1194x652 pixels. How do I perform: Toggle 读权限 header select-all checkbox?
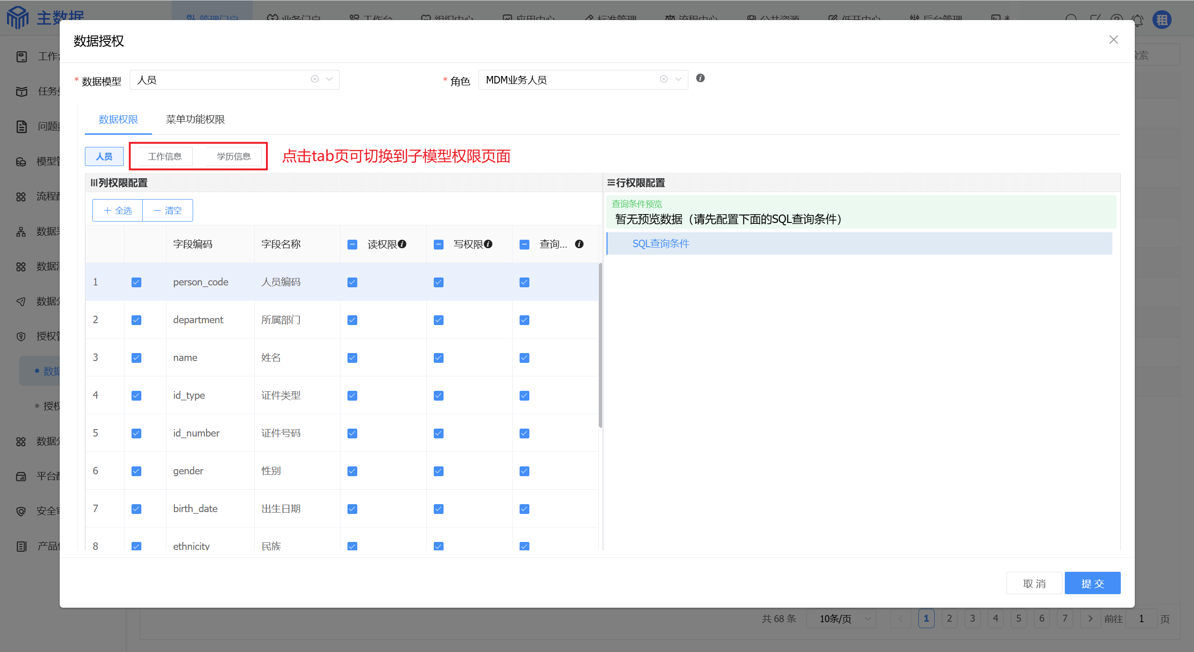[352, 244]
